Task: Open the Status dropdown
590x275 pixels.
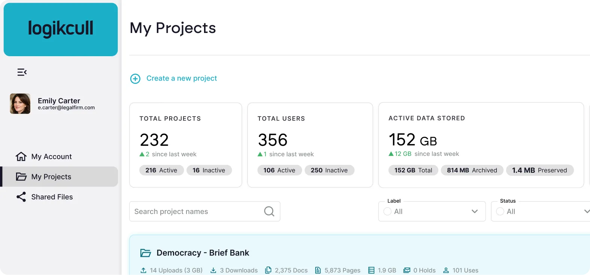Action: [588, 211]
